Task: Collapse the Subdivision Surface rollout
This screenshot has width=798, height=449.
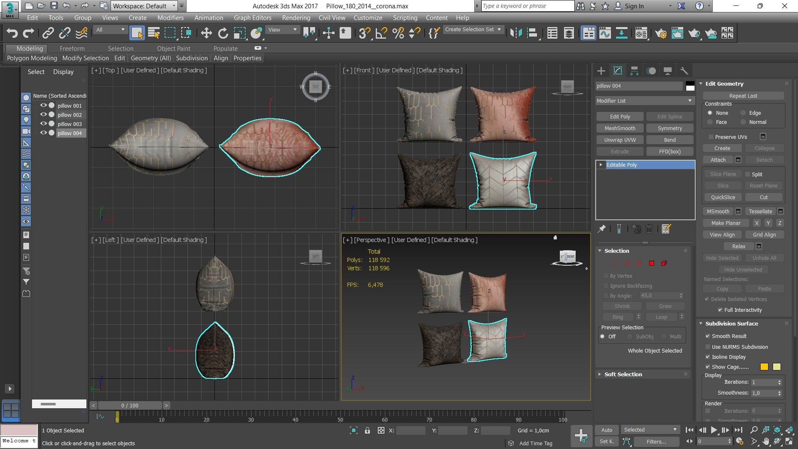Action: click(x=731, y=323)
